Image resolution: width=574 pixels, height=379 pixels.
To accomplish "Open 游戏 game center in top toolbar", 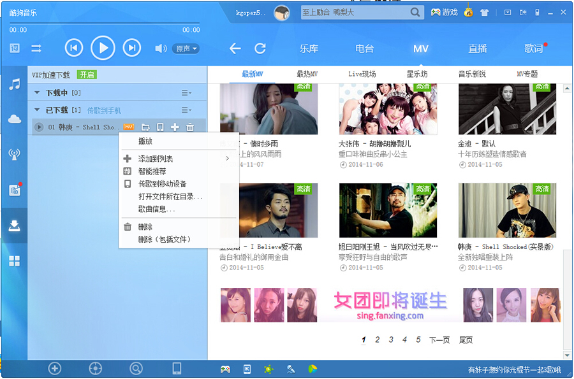I will [450, 12].
